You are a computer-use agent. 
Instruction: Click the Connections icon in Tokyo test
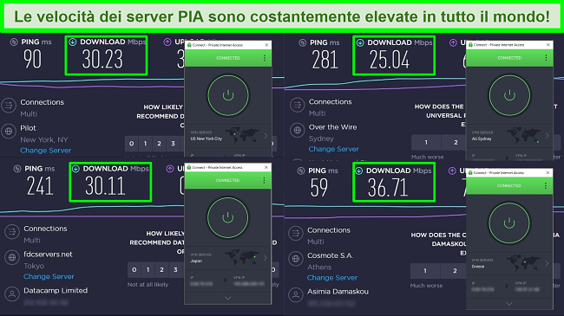point(12,232)
